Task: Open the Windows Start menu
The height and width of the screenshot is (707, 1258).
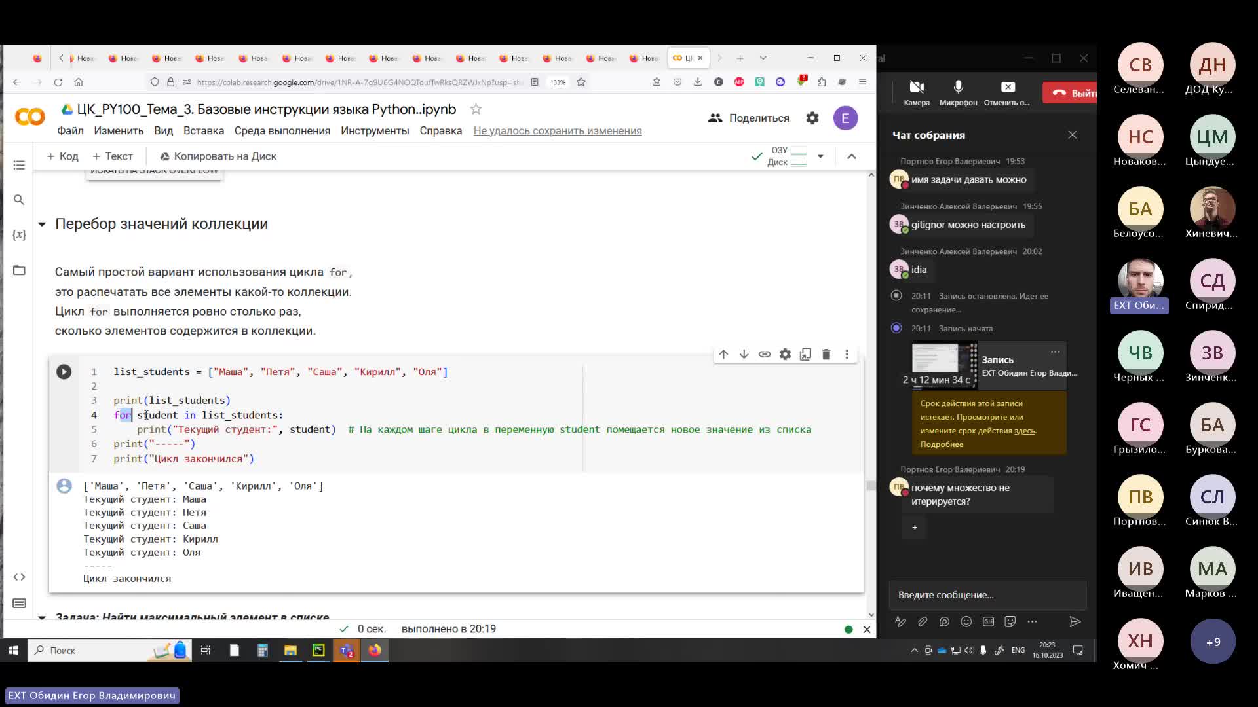Action: 13,650
